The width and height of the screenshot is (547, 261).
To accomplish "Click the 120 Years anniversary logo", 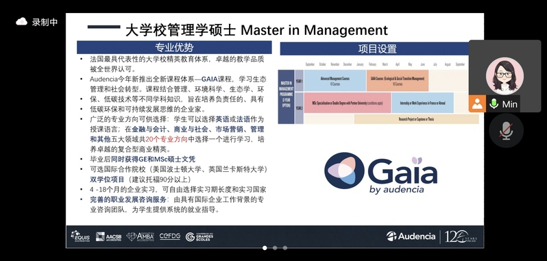I will pos(461,236).
